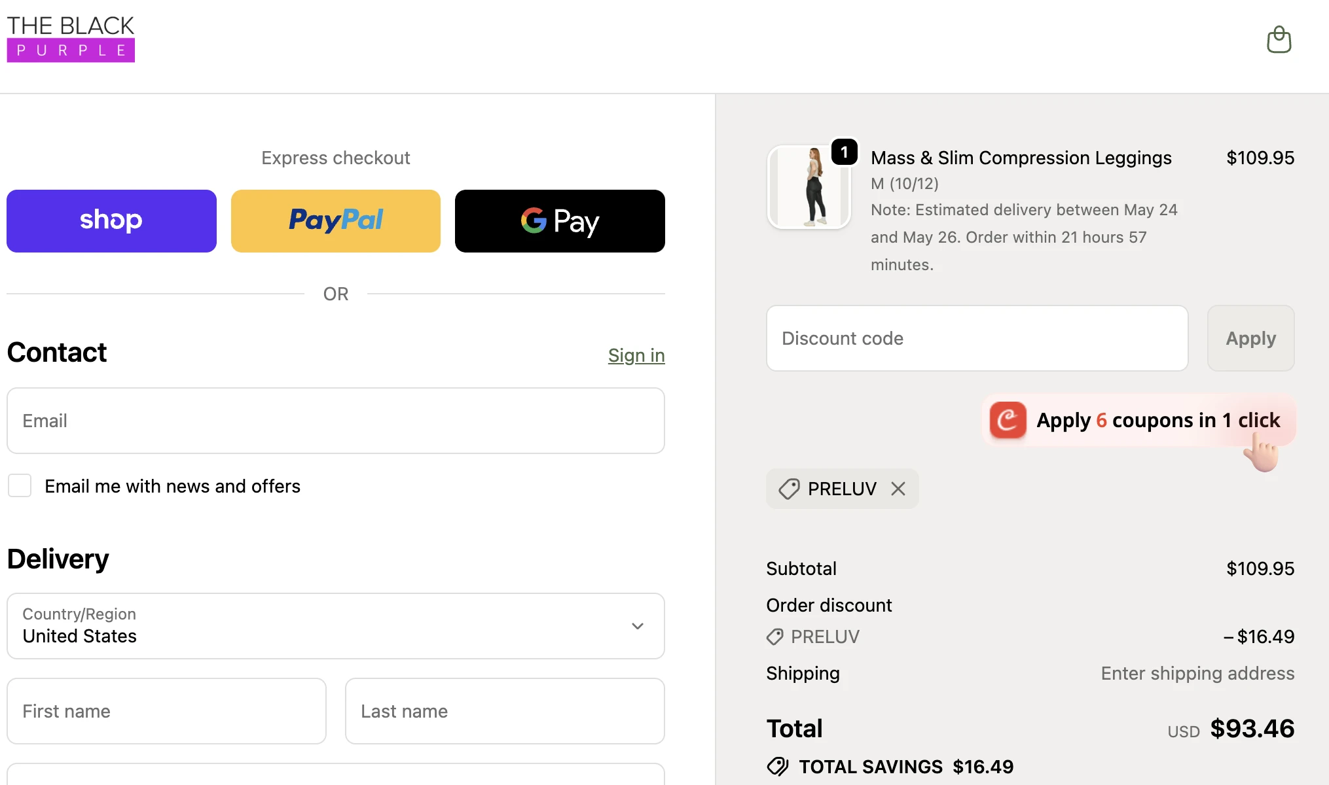Open the leggings product thumbnail
Image resolution: width=1329 pixels, height=785 pixels.
click(x=809, y=187)
